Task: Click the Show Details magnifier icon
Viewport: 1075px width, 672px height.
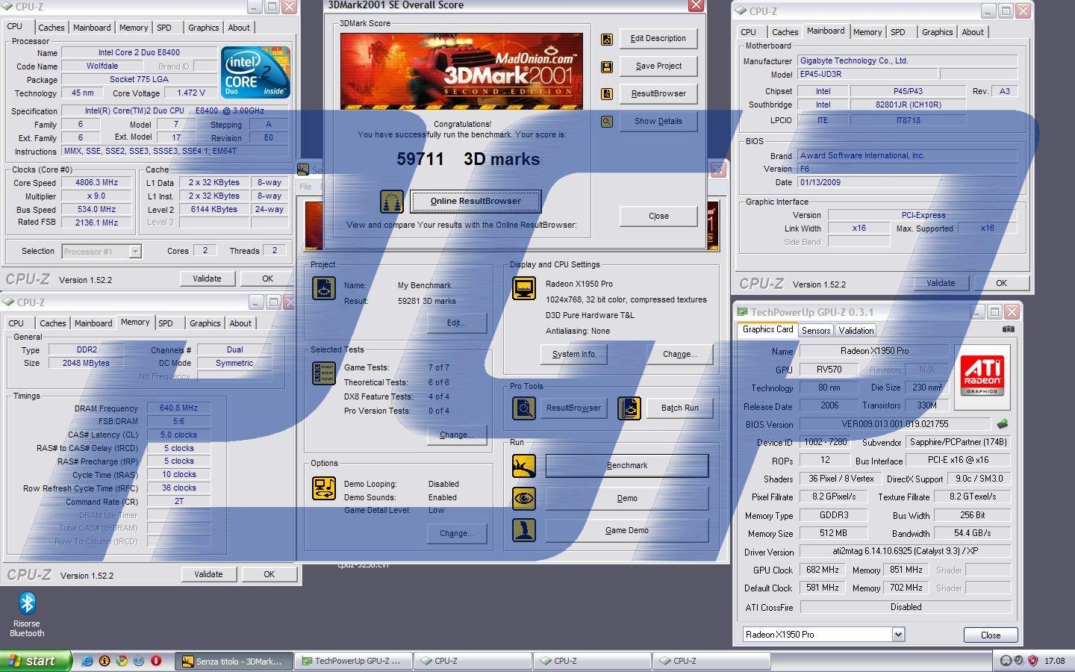Action: pyautogui.click(x=607, y=122)
